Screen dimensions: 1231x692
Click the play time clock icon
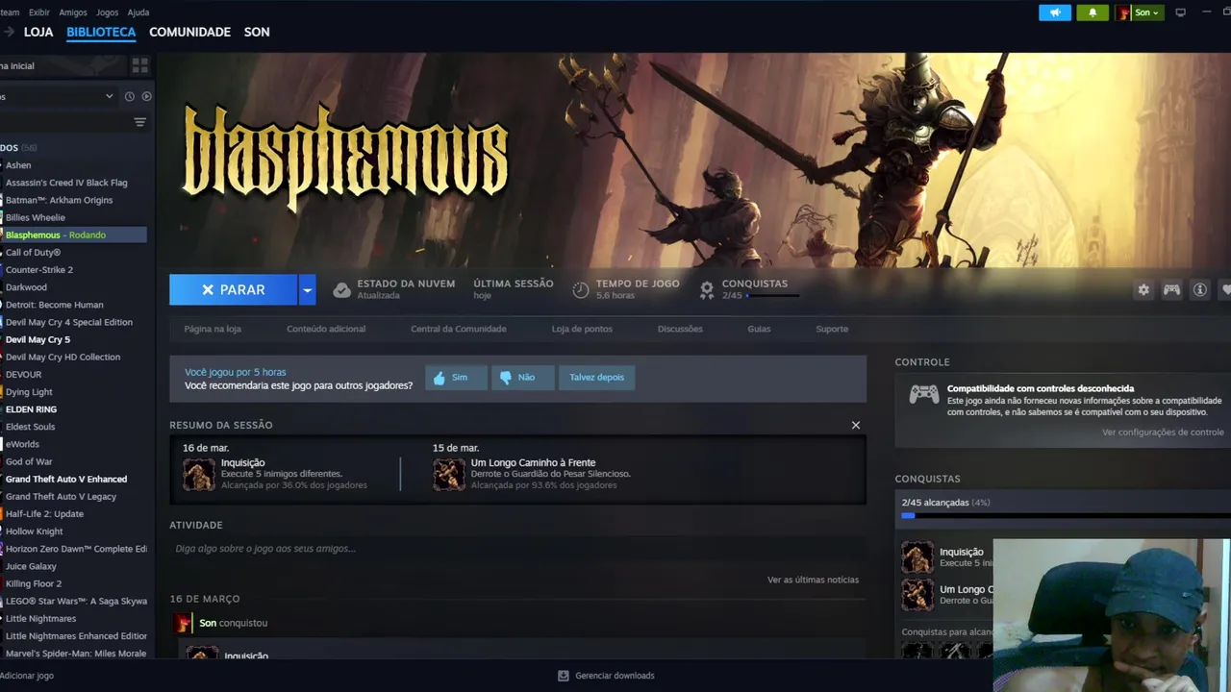tap(580, 289)
